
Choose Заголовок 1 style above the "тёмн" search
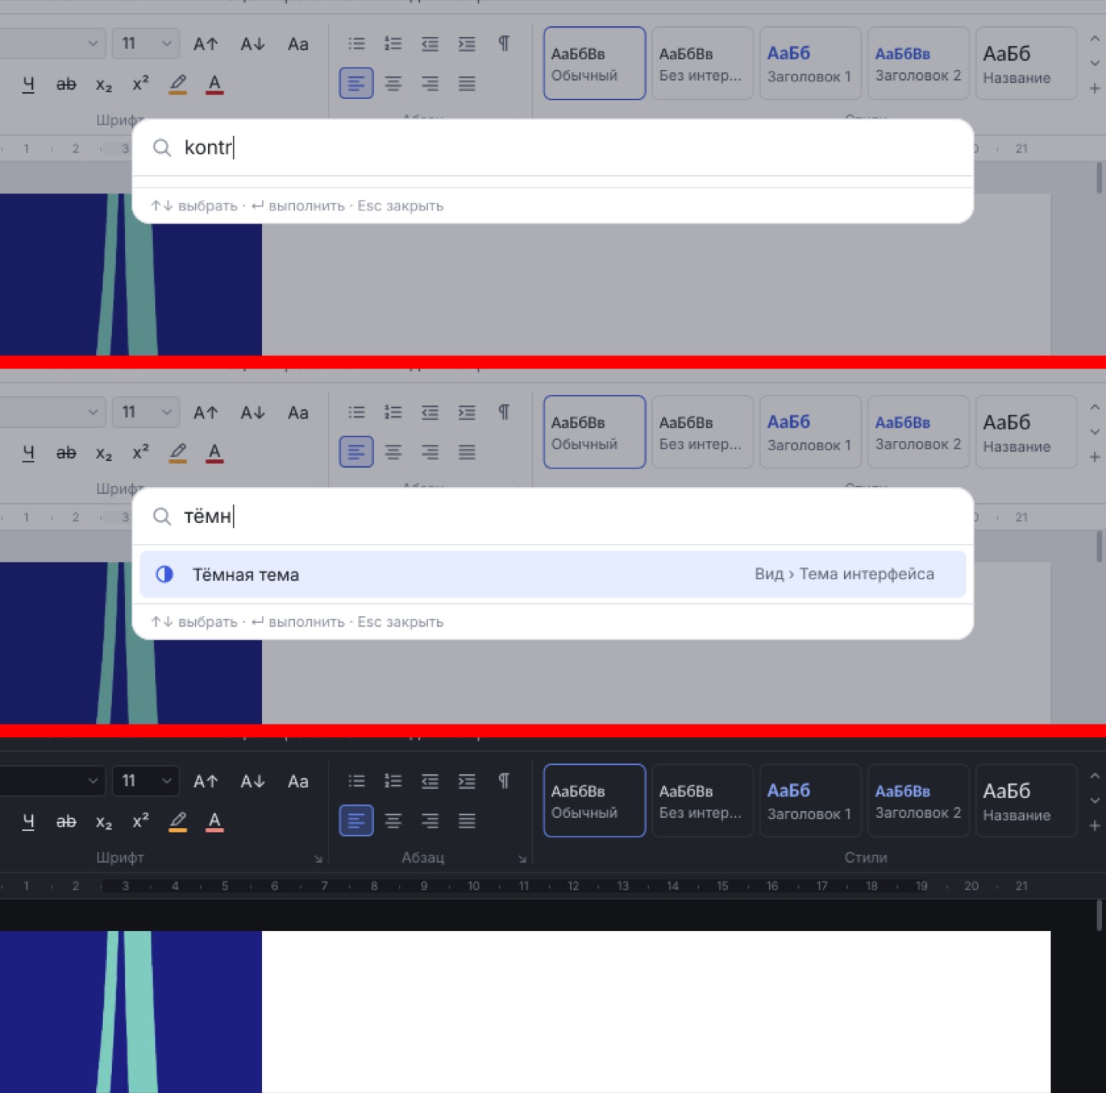tap(810, 432)
